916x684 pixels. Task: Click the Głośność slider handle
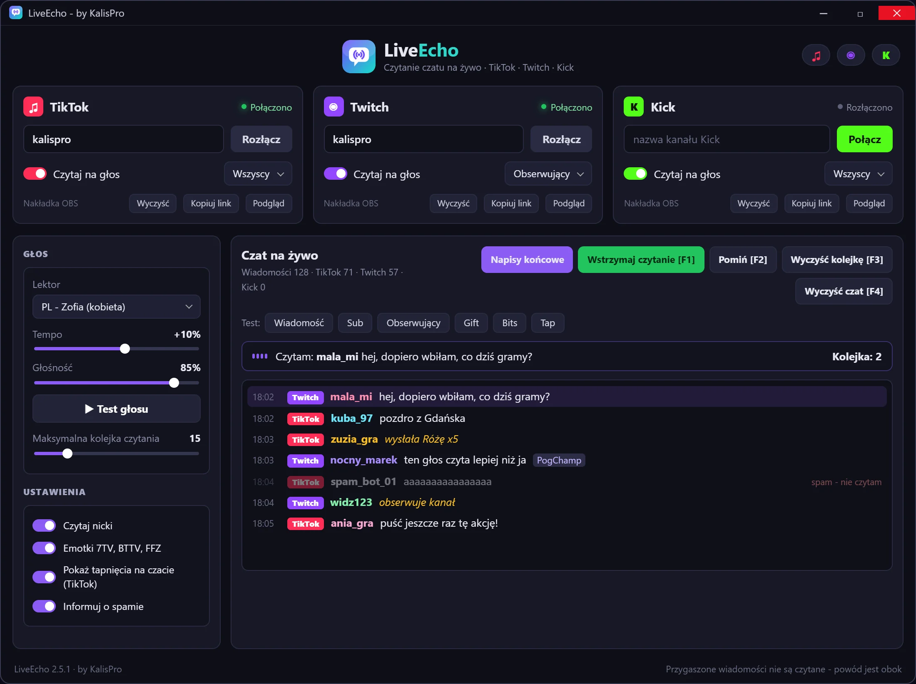click(x=174, y=383)
